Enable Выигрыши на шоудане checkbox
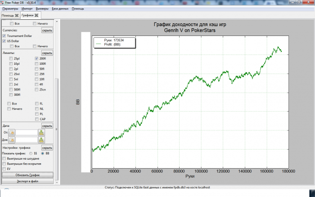315x197 pixels. [x=4, y=158]
